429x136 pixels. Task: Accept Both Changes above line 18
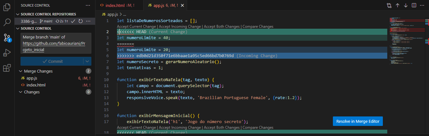coord(222,127)
